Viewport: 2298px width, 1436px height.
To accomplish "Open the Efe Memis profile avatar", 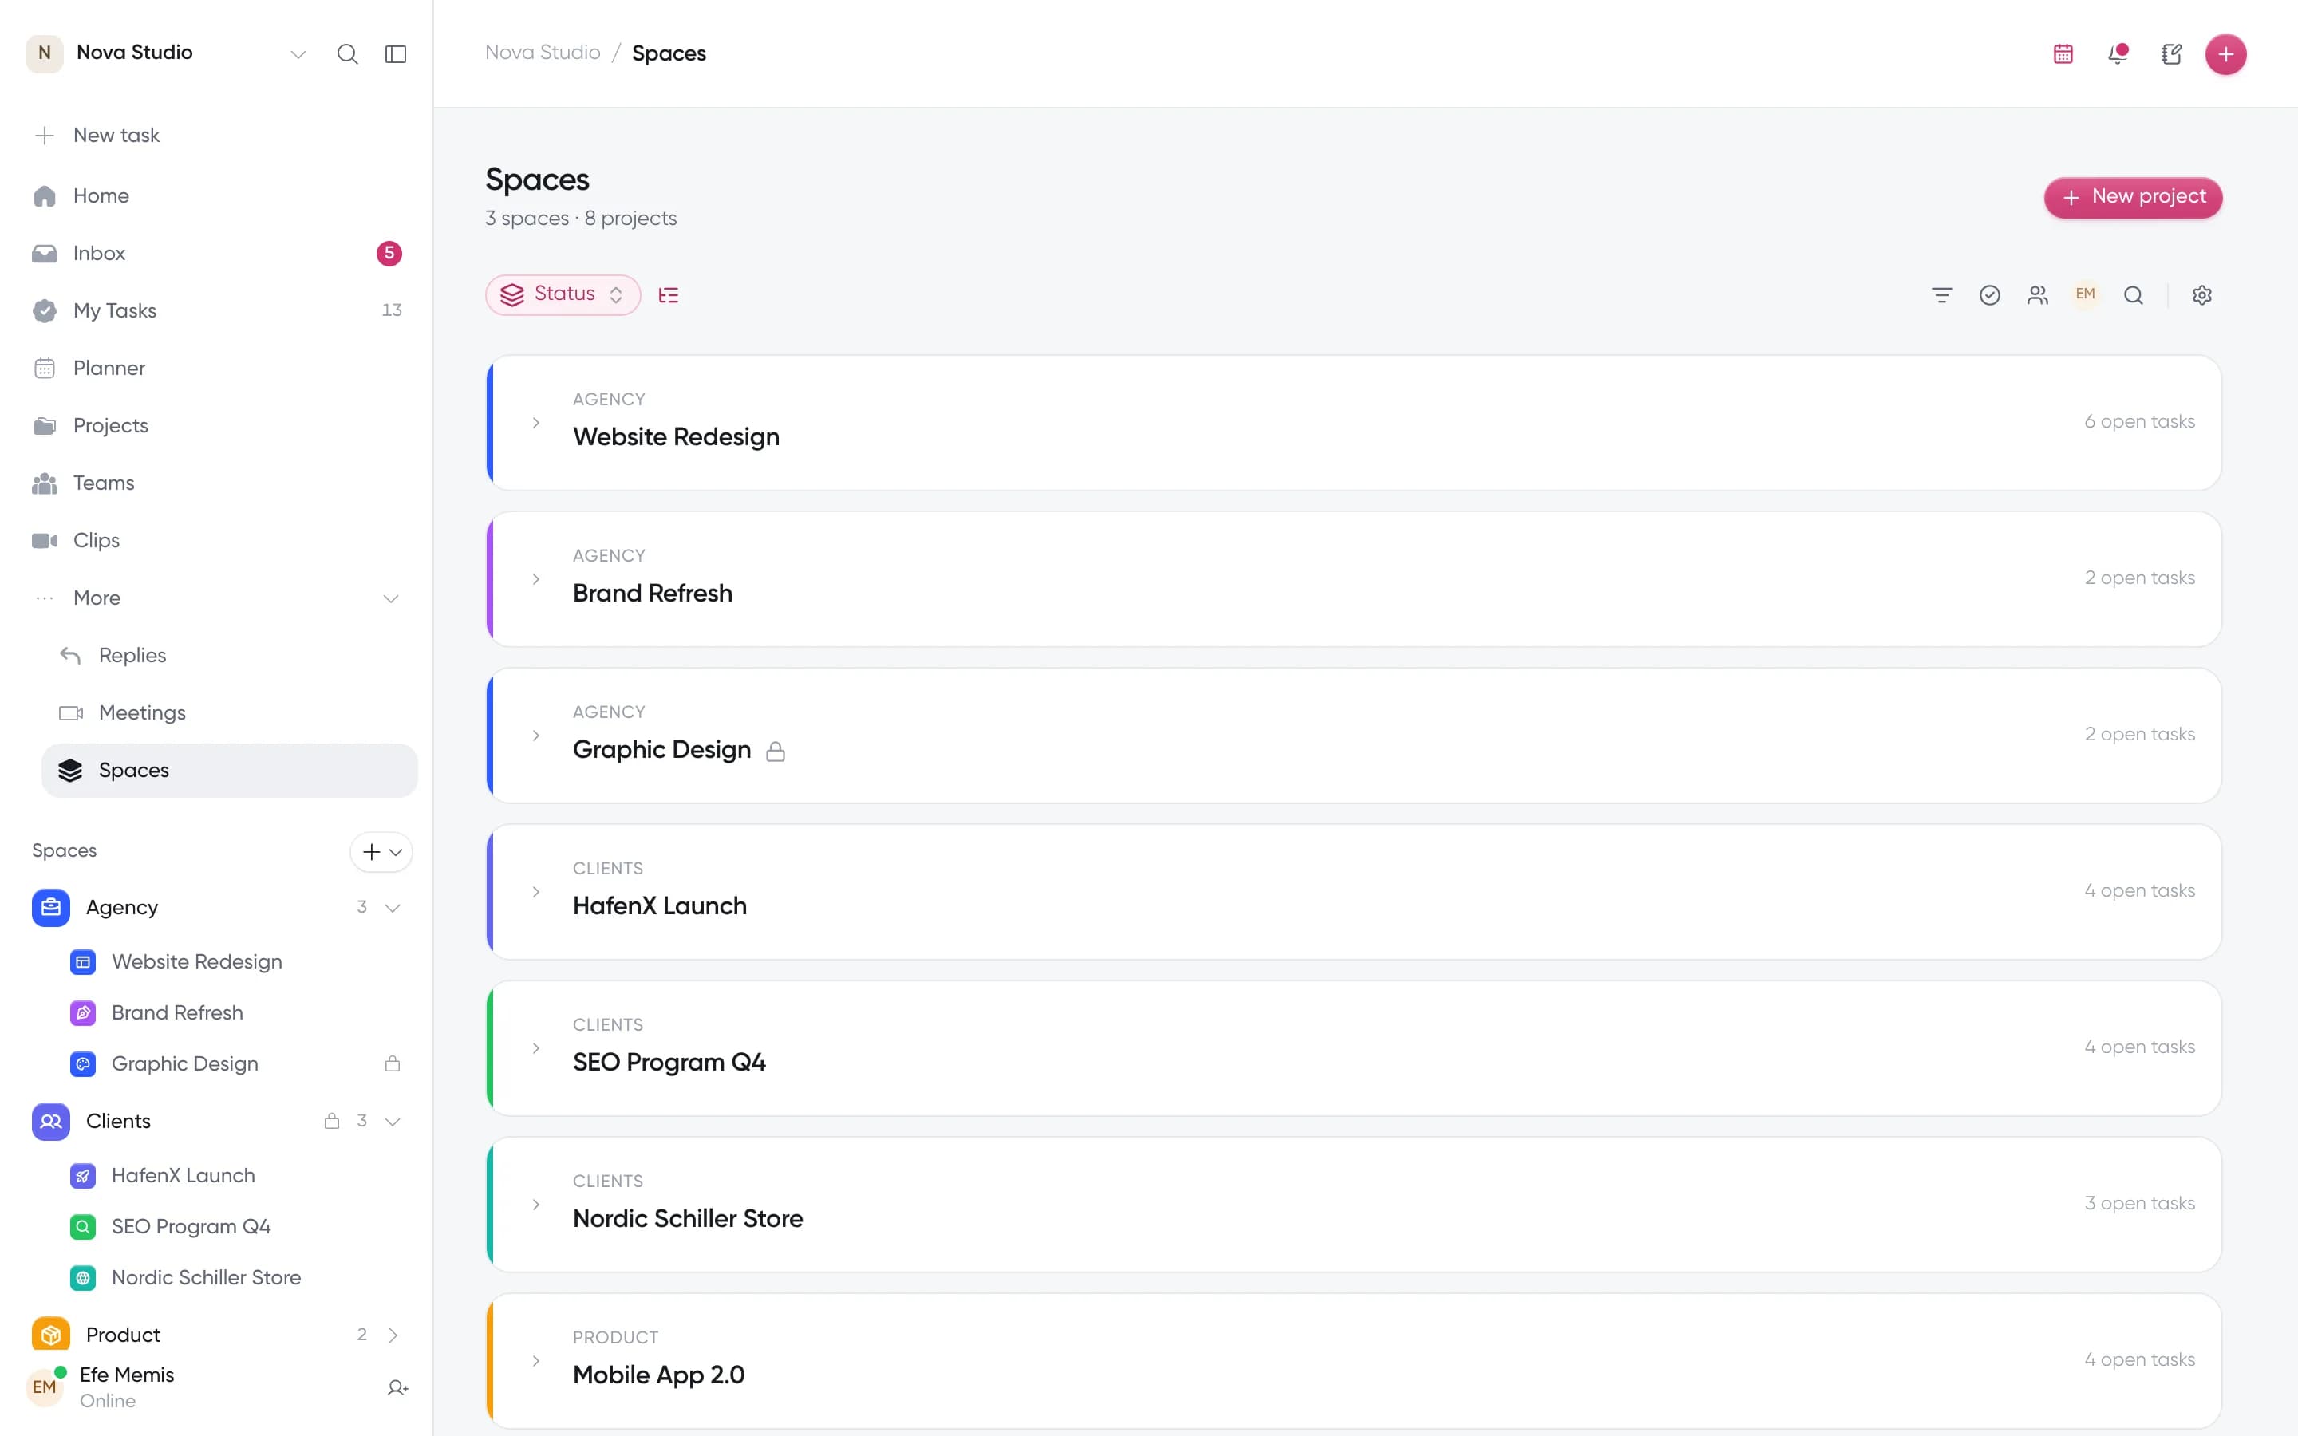I will 45,1387.
